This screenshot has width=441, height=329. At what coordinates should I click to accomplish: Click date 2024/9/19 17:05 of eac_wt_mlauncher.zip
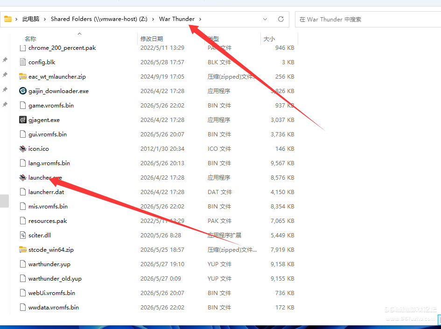click(162, 77)
